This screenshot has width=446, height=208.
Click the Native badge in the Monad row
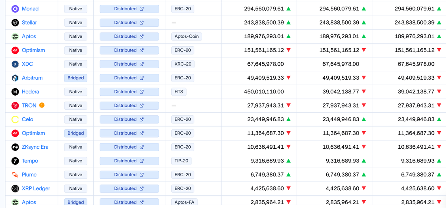[76, 9]
